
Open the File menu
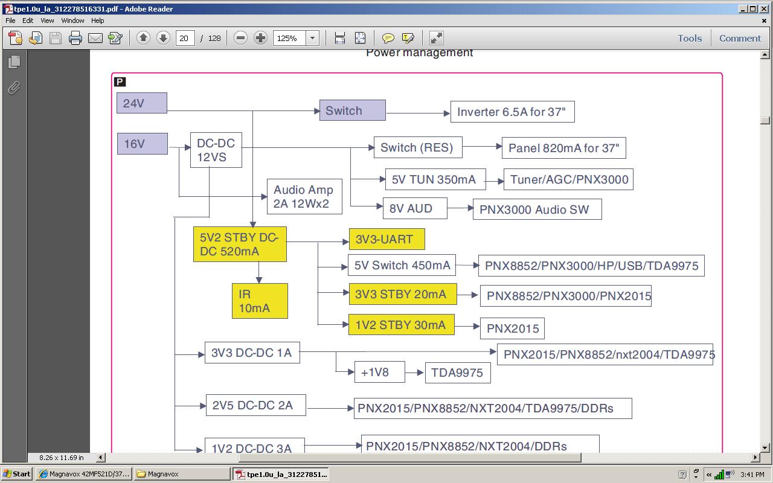point(10,21)
